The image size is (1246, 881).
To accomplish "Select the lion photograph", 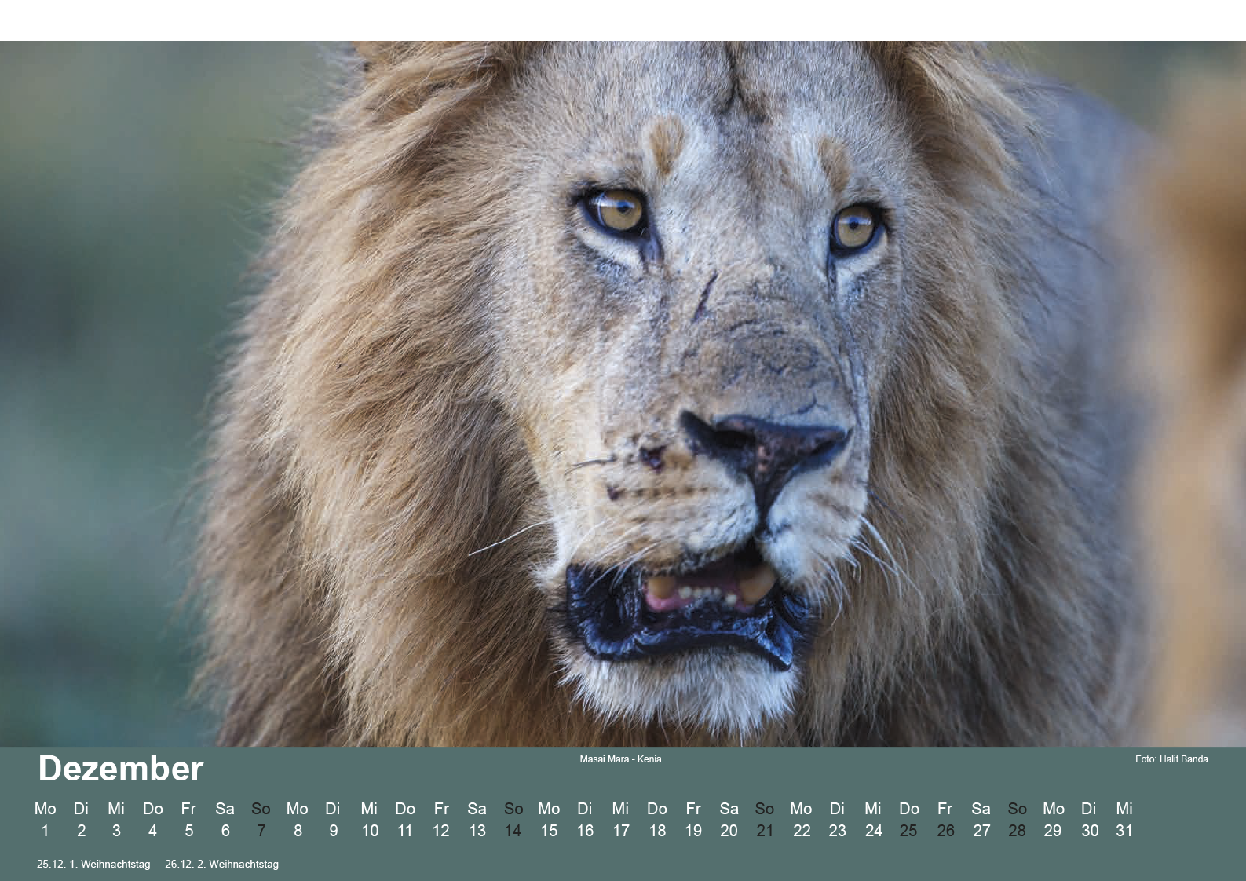I will pyautogui.click(x=623, y=393).
